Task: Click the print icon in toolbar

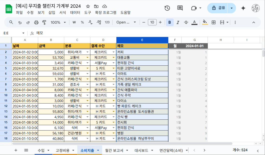Action: pos(36,22)
